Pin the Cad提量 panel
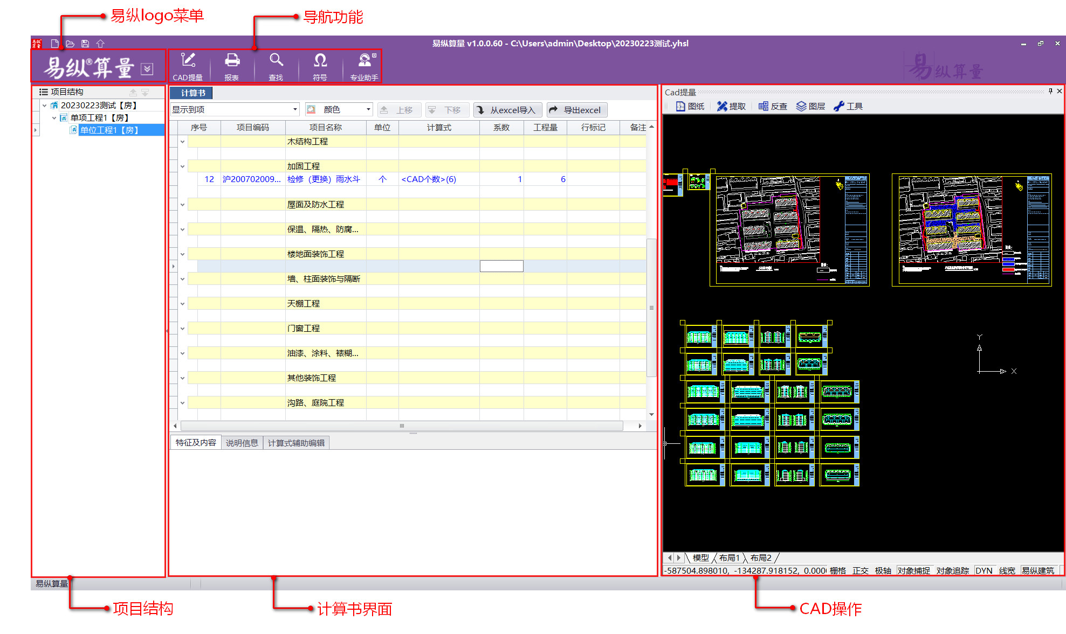 pyautogui.click(x=1050, y=92)
